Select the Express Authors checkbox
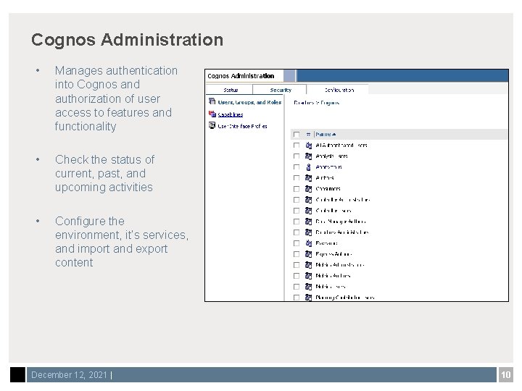522x391 pixels. pos(297,254)
